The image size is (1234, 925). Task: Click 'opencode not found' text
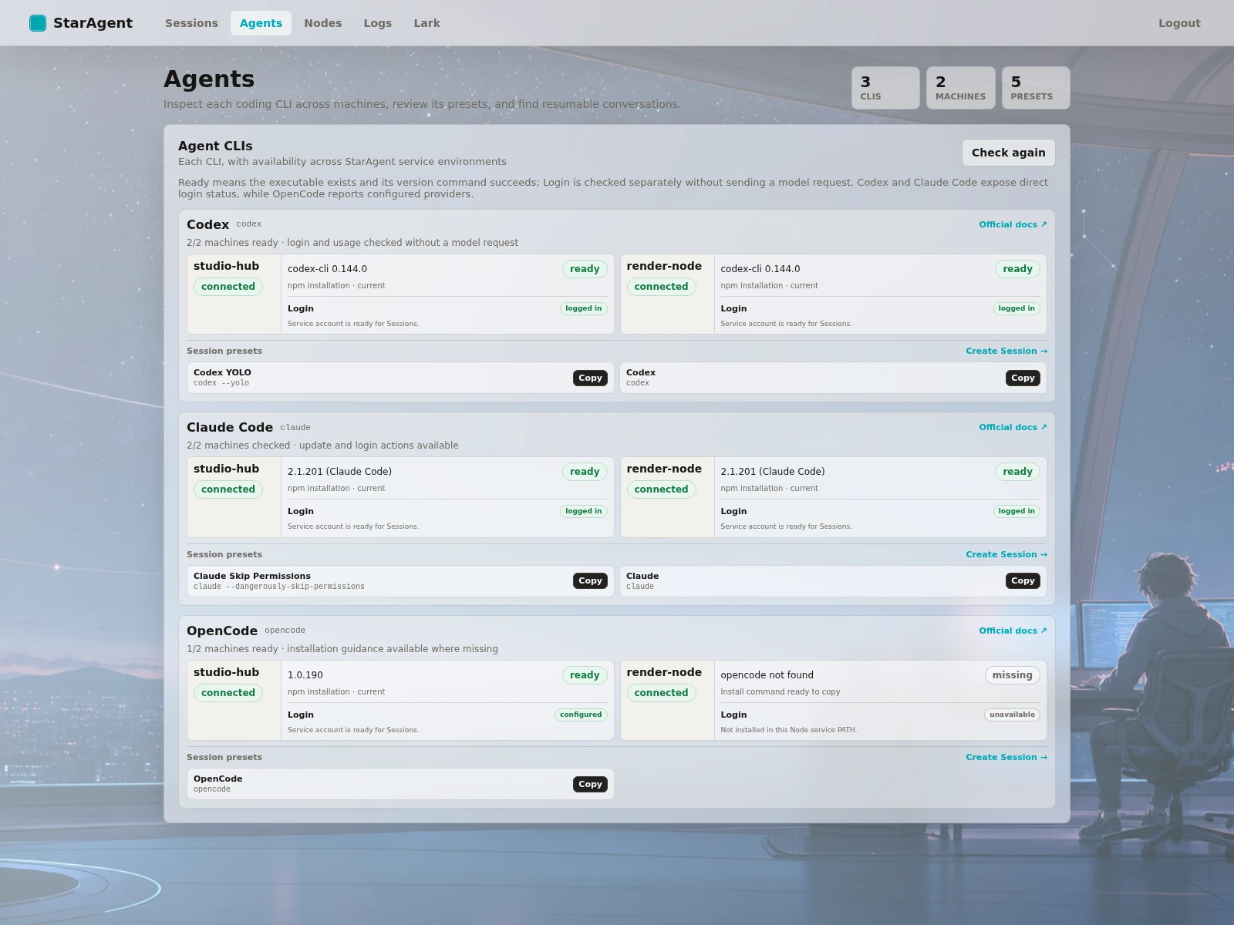pos(767,675)
